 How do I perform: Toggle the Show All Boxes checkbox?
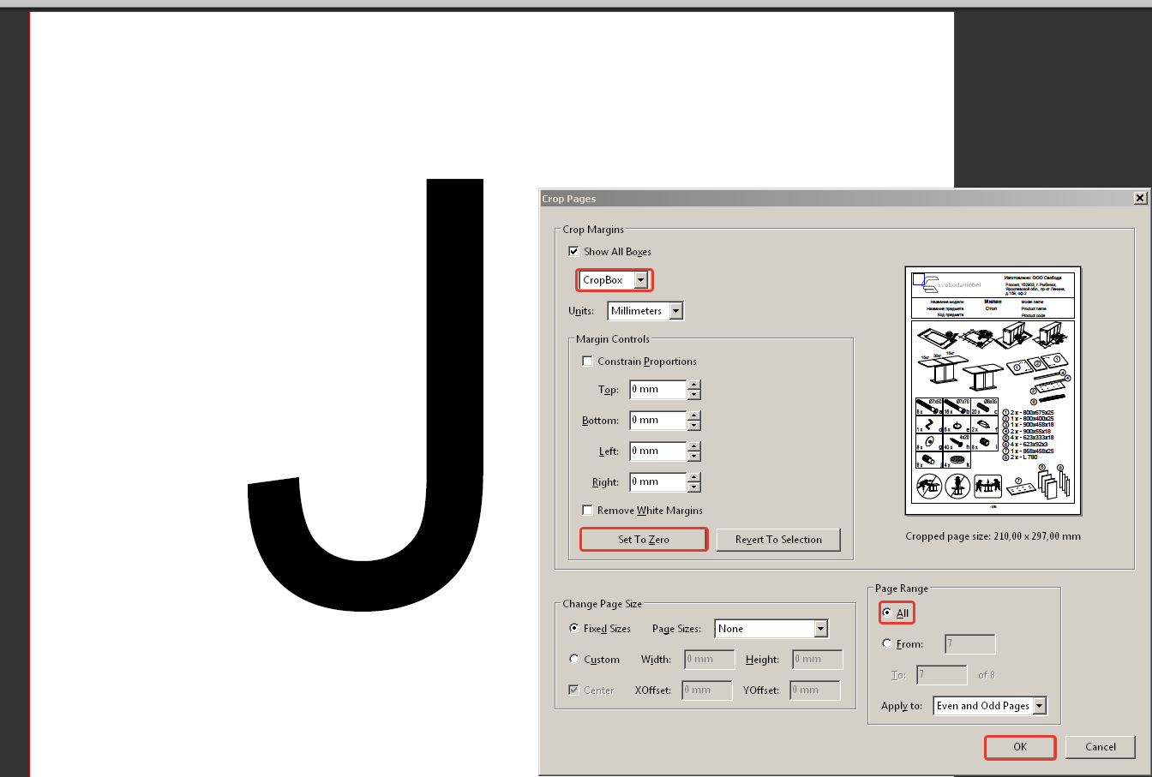pos(573,251)
